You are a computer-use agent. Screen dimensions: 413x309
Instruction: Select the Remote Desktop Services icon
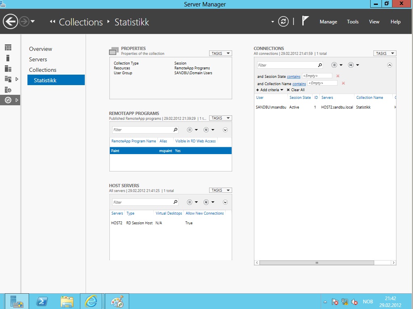pos(8,100)
